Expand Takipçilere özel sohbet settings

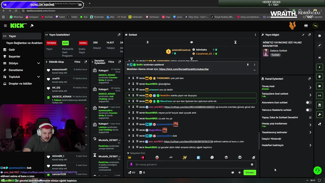pos(310,95)
